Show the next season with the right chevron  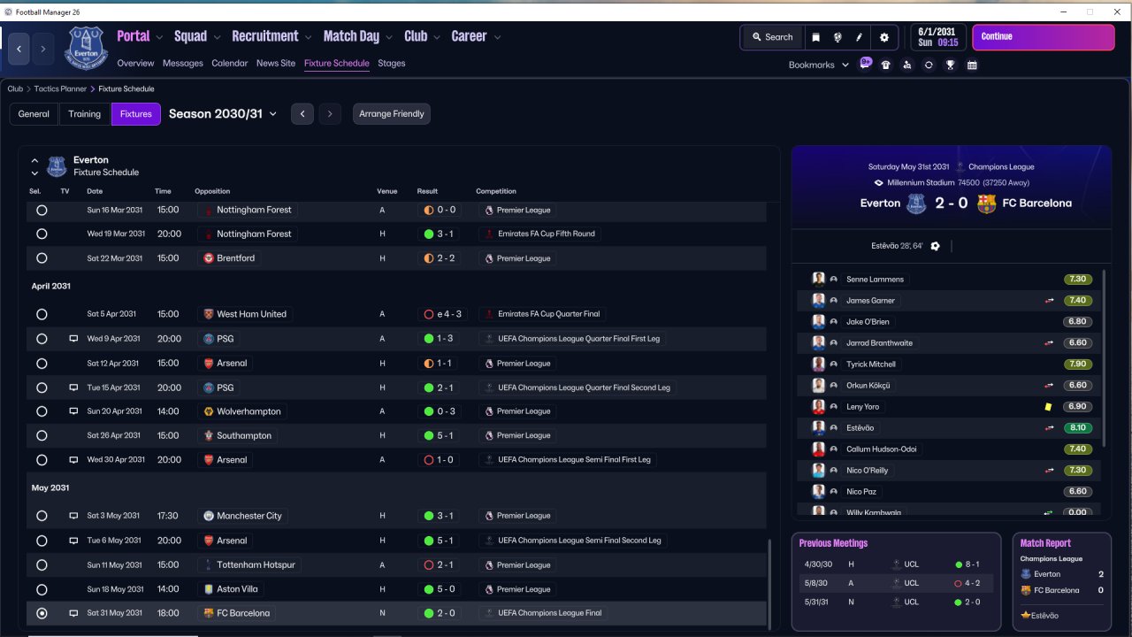tap(330, 113)
